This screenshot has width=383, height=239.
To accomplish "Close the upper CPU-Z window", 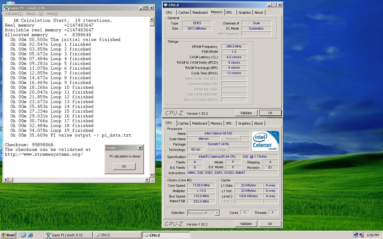I will click(280, 5).
